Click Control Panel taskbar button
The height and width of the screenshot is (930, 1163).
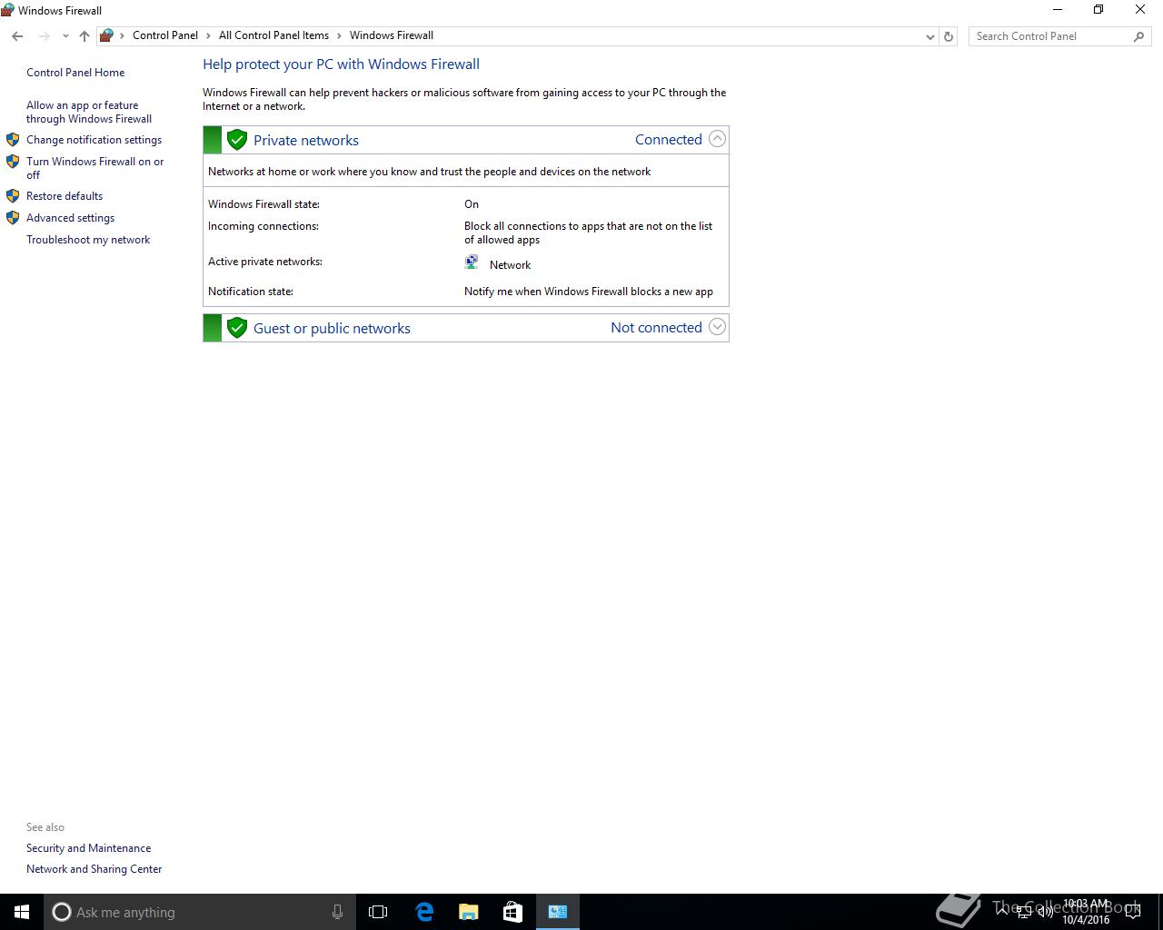(558, 912)
